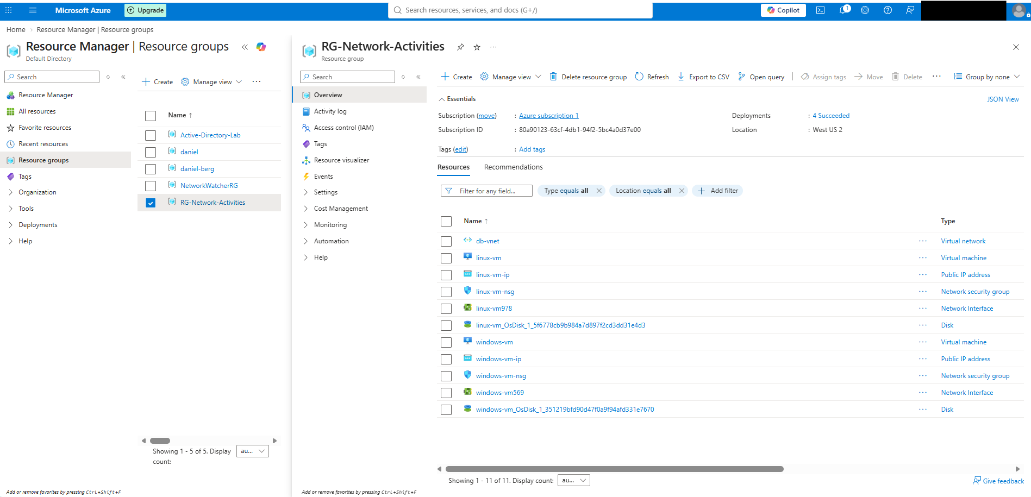The width and height of the screenshot is (1031, 497).
Task: Check the daniel-berg resource group
Action: click(x=151, y=169)
